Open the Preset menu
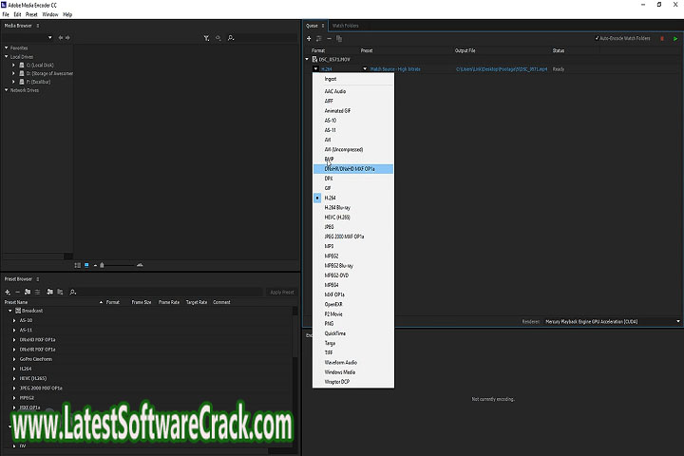This screenshot has height=456, width=684. point(31,14)
